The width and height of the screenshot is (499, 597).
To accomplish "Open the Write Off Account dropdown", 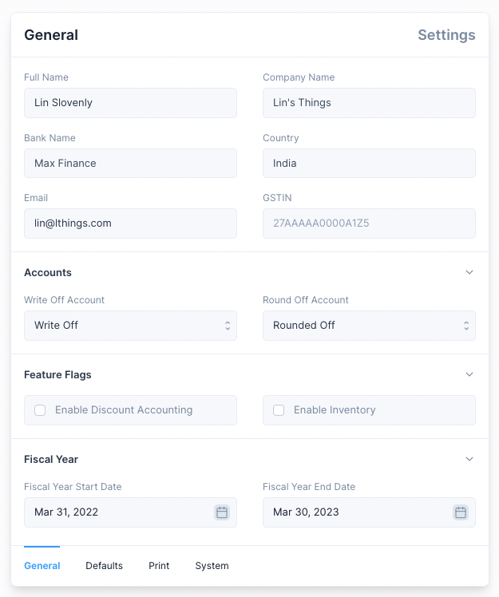I will [x=120, y=326].
